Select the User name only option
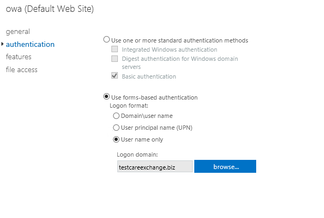The width and height of the screenshot is (324, 218). click(x=116, y=139)
